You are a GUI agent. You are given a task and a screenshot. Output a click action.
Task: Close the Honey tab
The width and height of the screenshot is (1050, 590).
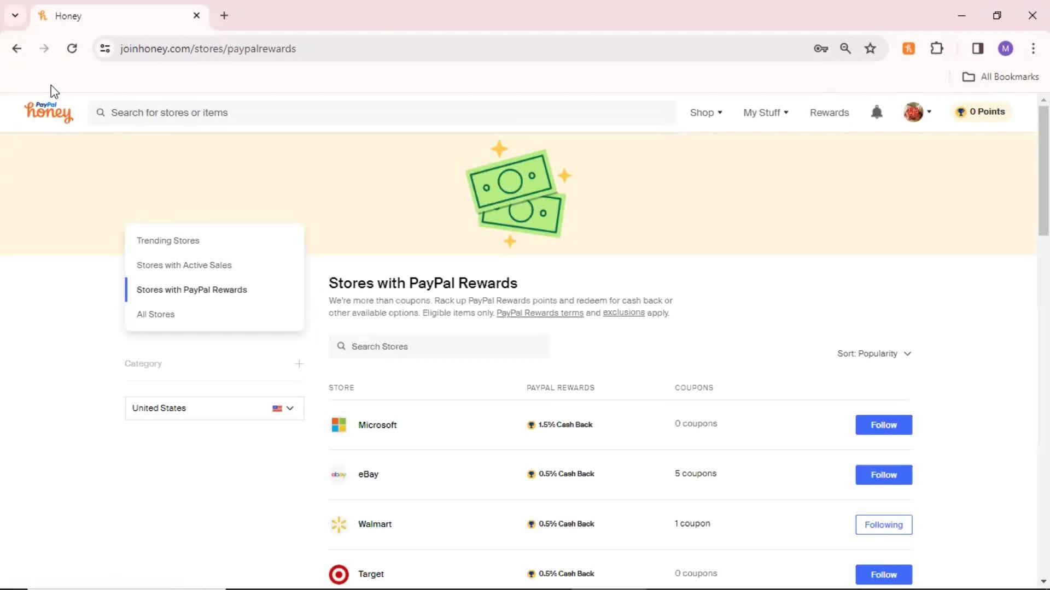coord(197,15)
